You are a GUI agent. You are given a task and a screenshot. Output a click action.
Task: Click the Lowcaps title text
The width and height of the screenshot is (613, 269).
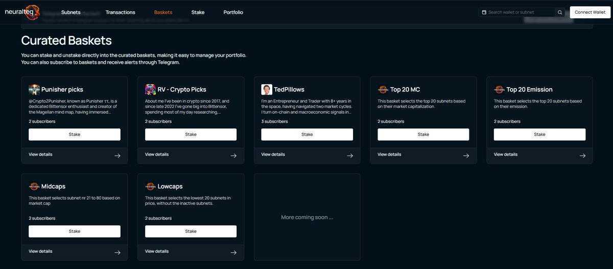tap(170, 186)
